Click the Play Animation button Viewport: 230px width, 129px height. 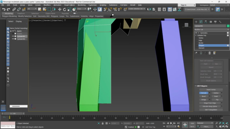171,123
